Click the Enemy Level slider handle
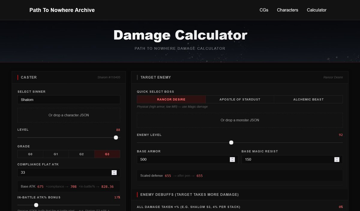This screenshot has width=360, height=211. point(231,143)
